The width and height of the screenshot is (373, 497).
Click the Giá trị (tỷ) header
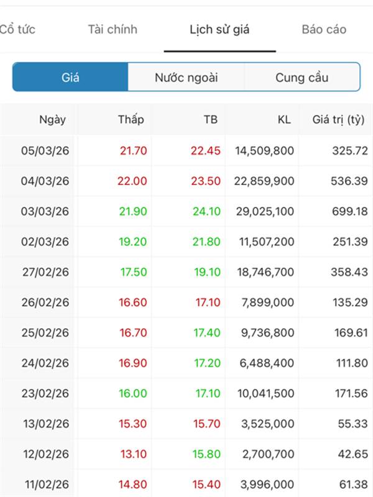[338, 120]
